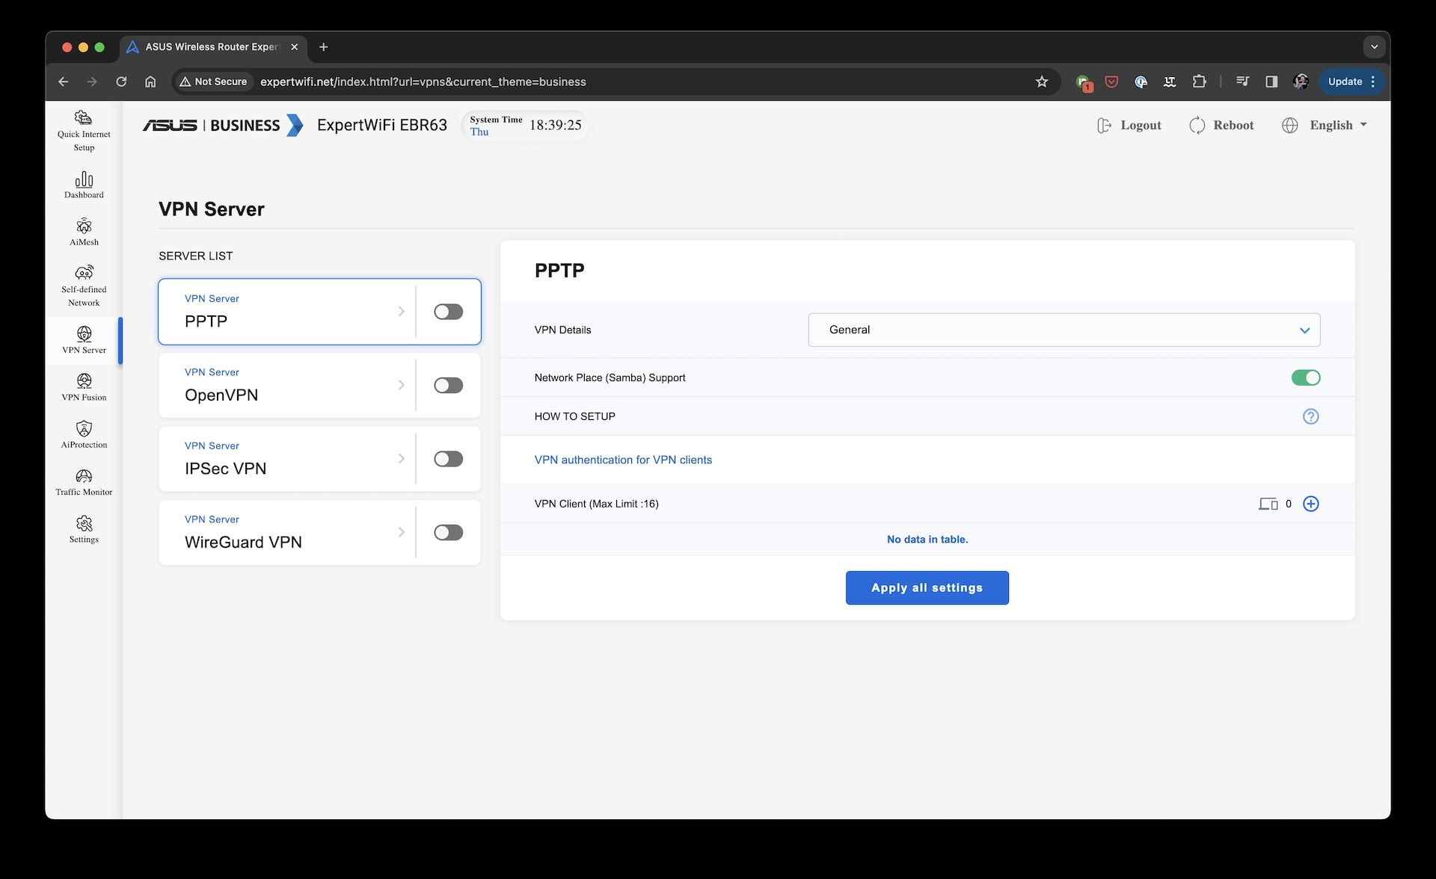The width and height of the screenshot is (1436, 879).
Task: Click the HOW TO SETUP help icon
Action: [1311, 416]
